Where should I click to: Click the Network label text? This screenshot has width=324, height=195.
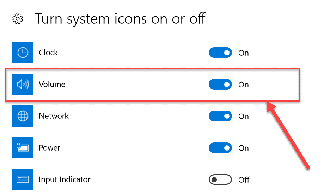[x=54, y=116]
